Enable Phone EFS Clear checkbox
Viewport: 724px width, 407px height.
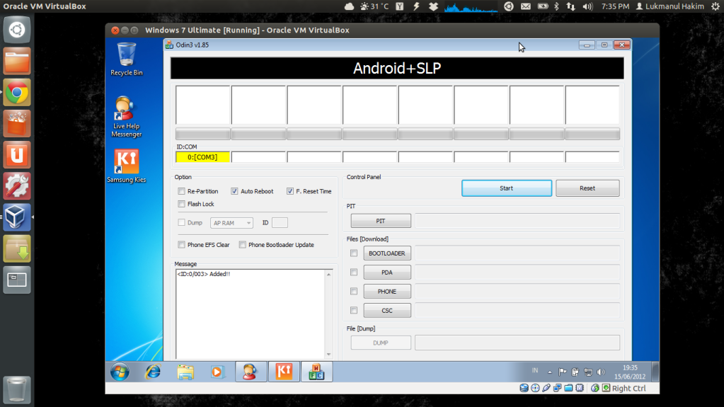tap(181, 245)
